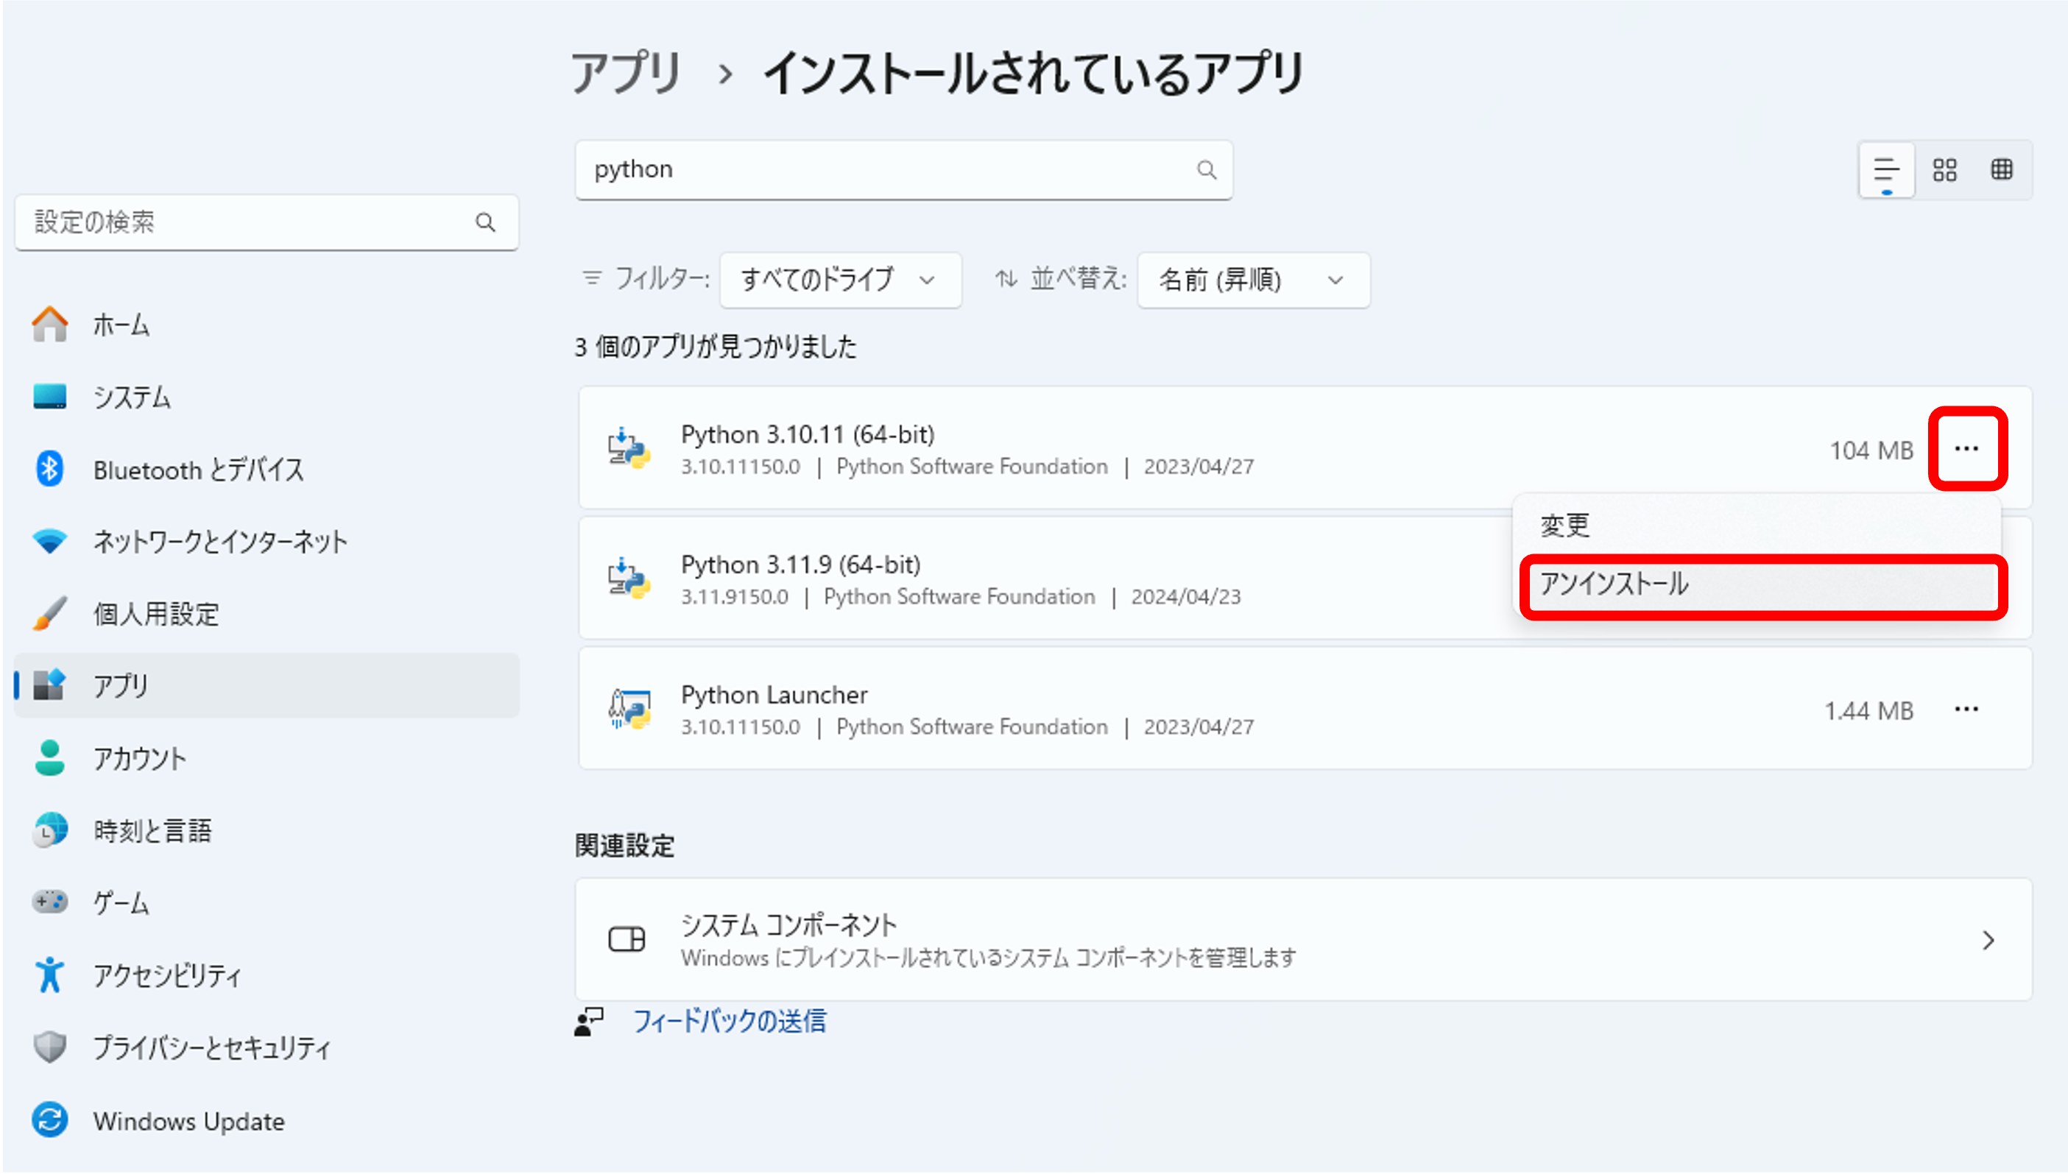Expand システム コンポーネント settings entry

(x=1303, y=940)
